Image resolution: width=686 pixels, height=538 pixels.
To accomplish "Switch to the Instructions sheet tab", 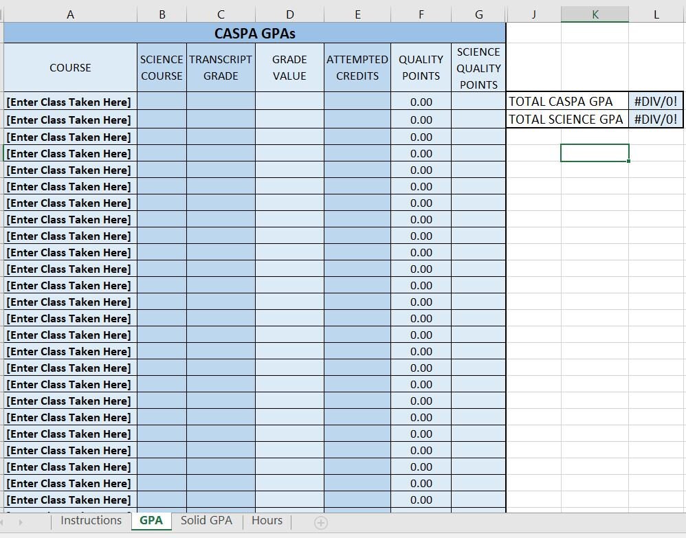I will [x=90, y=521].
